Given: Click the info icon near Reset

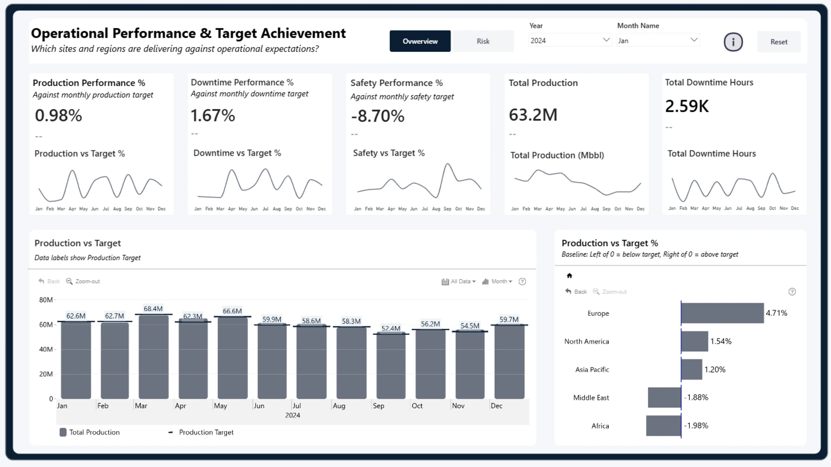Looking at the screenshot, I should tap(733, 42).
